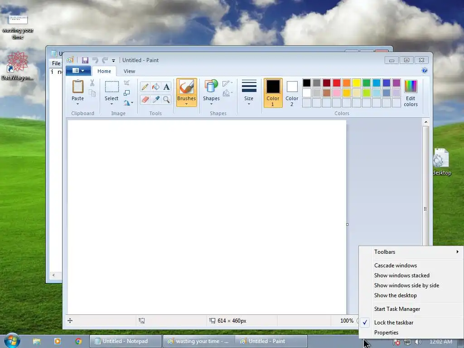464x348 pixels.
Task: Select the Magnifier tool
Action: point(166,99)
